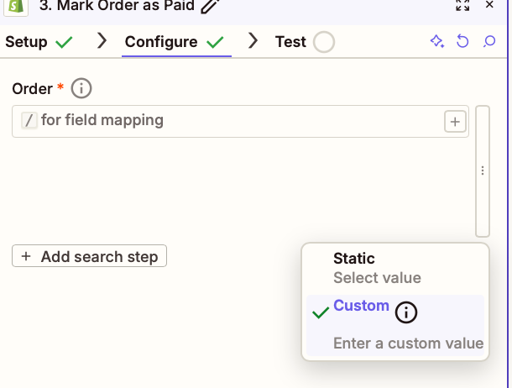Click the magnifier search icon

point(489,42)
